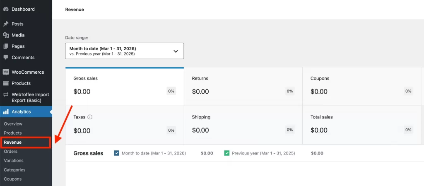Click the Previous year $0.00 value
The width and height of the screenshot is (424, 186).
(x=317, y=153)
